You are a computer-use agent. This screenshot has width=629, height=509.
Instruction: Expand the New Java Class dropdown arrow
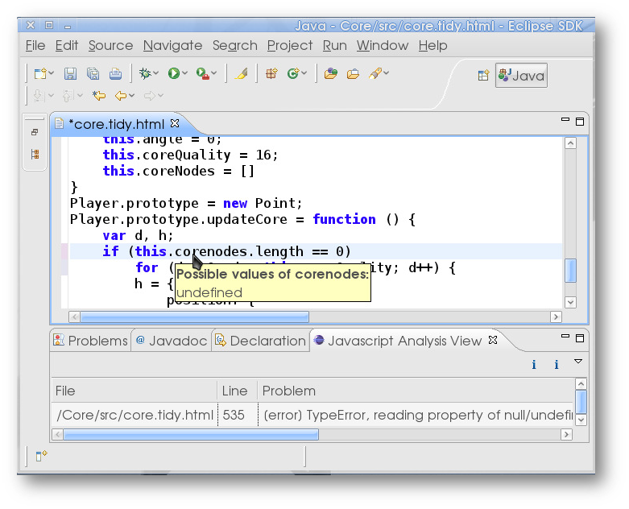click(304, 73)
